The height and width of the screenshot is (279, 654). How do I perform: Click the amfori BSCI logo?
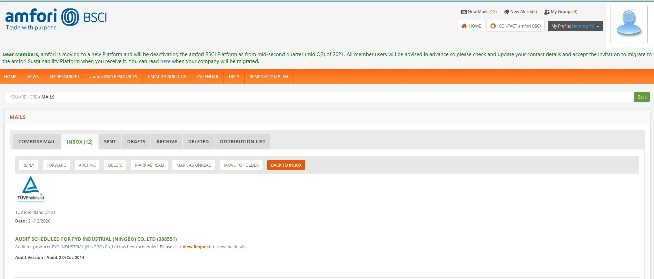coord(56,19)
